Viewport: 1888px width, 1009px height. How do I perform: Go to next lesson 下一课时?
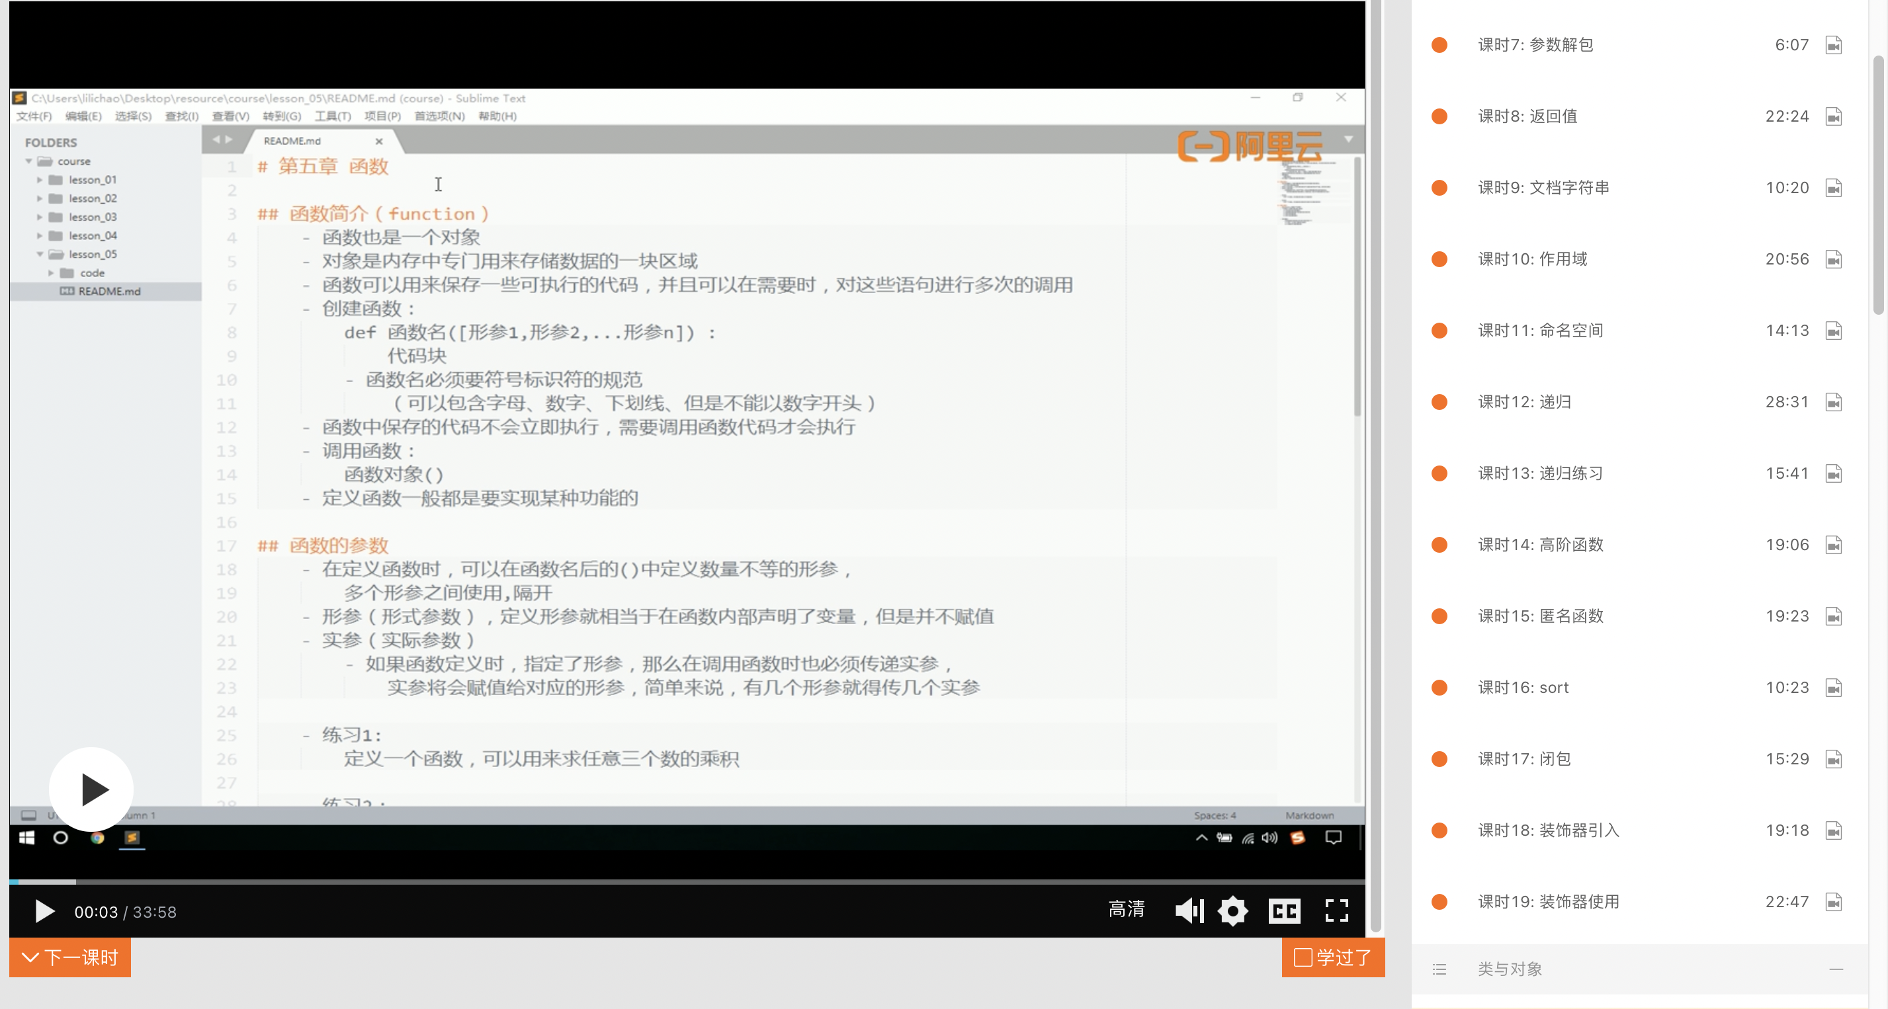70,957
